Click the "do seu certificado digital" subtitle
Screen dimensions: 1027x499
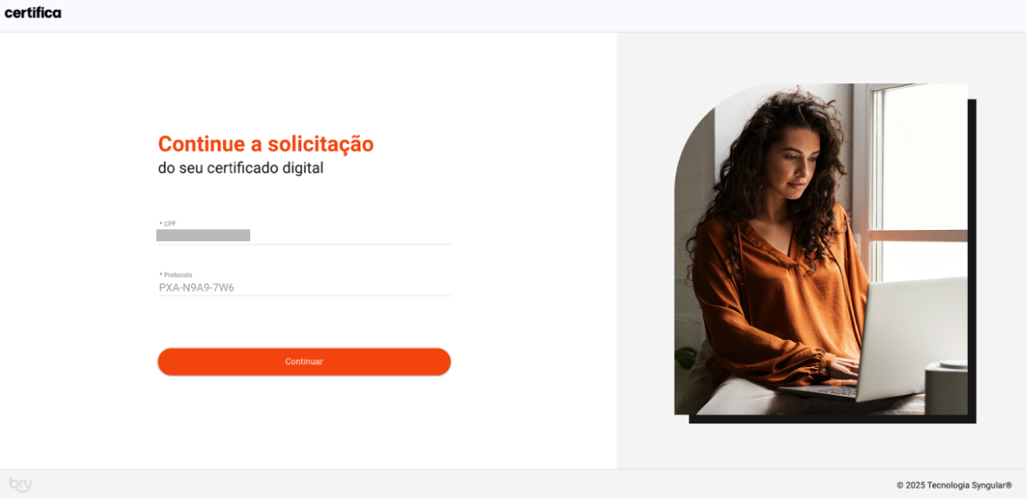(x=240, y=168)
